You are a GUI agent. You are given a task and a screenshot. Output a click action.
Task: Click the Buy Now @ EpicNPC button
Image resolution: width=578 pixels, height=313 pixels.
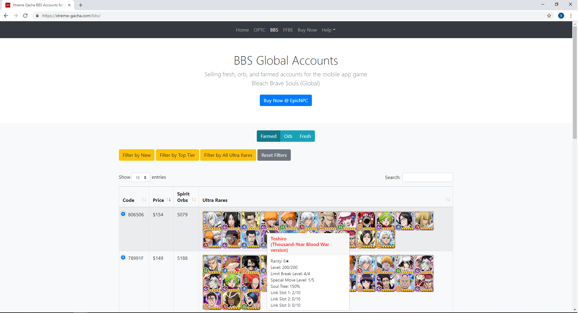coord(286,100)
